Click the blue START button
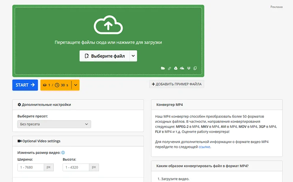The height and width of the screenshot is (182, 293). click(25, 85)
